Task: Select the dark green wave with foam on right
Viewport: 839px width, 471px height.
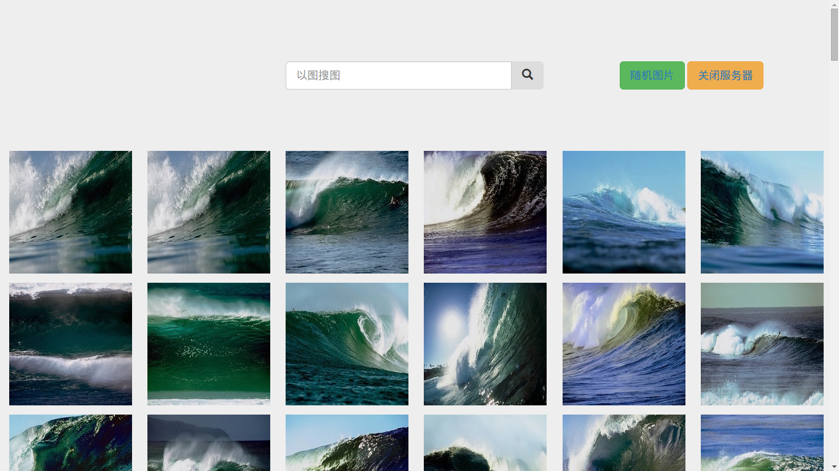Action: click(762, 212)
